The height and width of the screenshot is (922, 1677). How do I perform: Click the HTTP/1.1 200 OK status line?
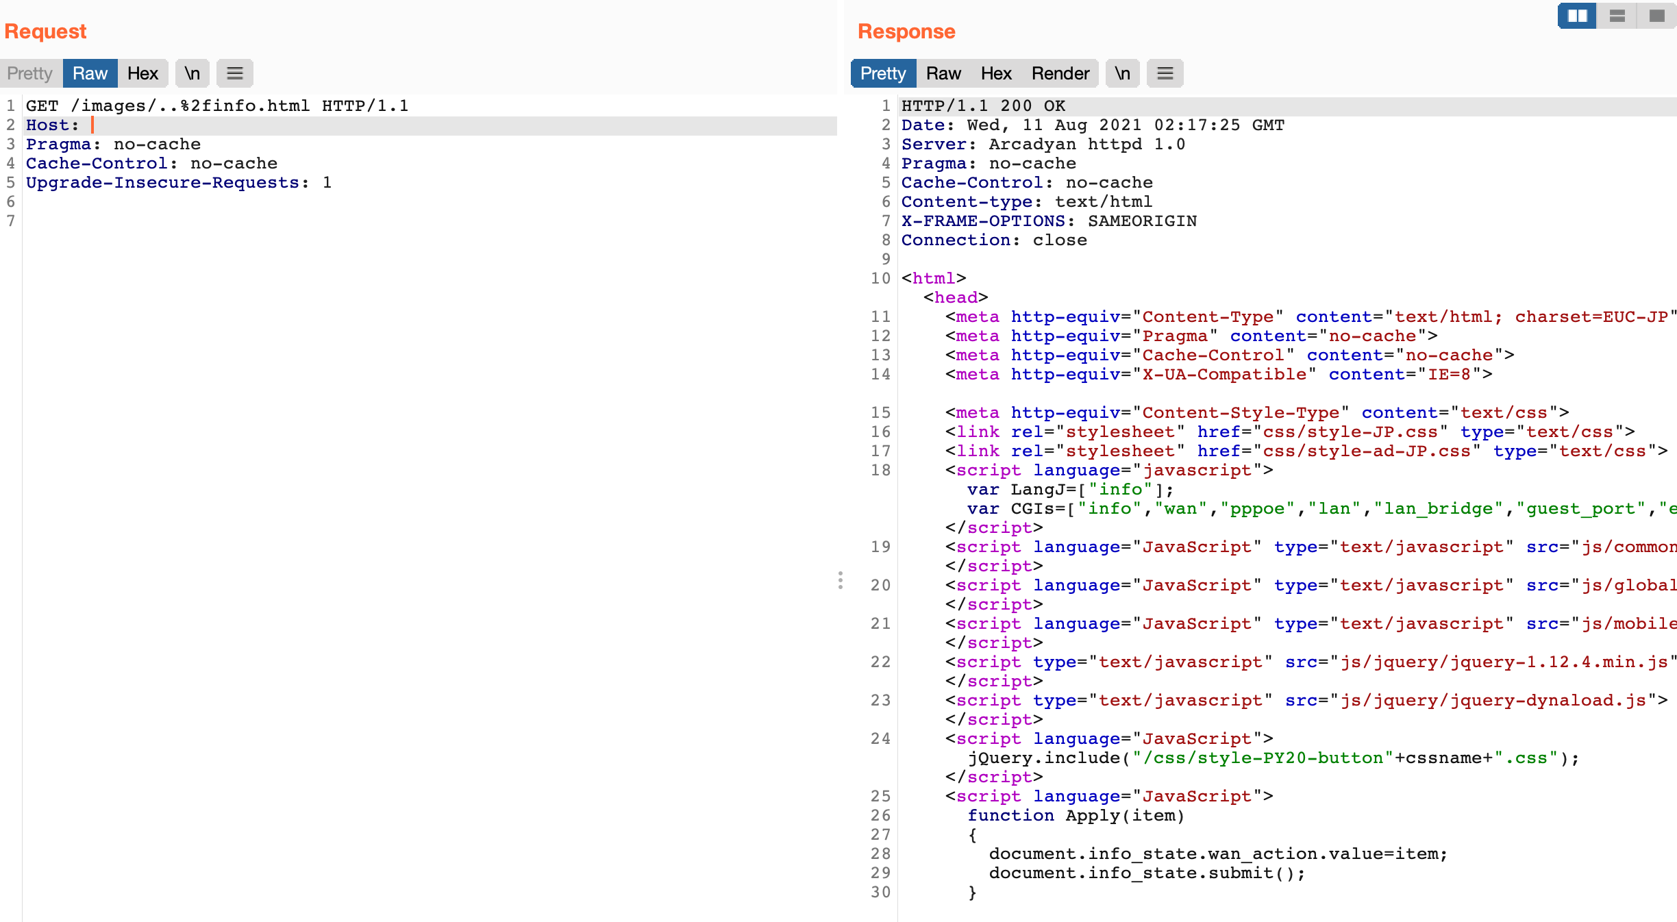tap(983, 106)
